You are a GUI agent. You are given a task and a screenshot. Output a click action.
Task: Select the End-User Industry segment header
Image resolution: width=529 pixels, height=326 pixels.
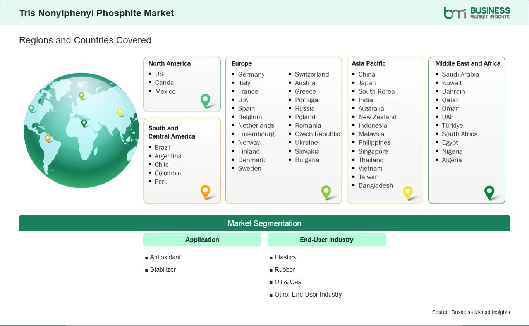[x=326, y=240]
